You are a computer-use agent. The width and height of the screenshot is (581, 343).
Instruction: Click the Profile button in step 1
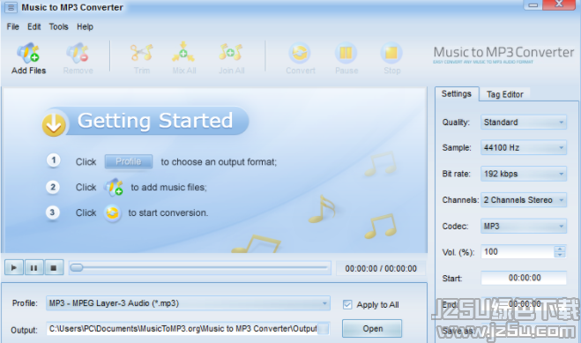[128, 161]
